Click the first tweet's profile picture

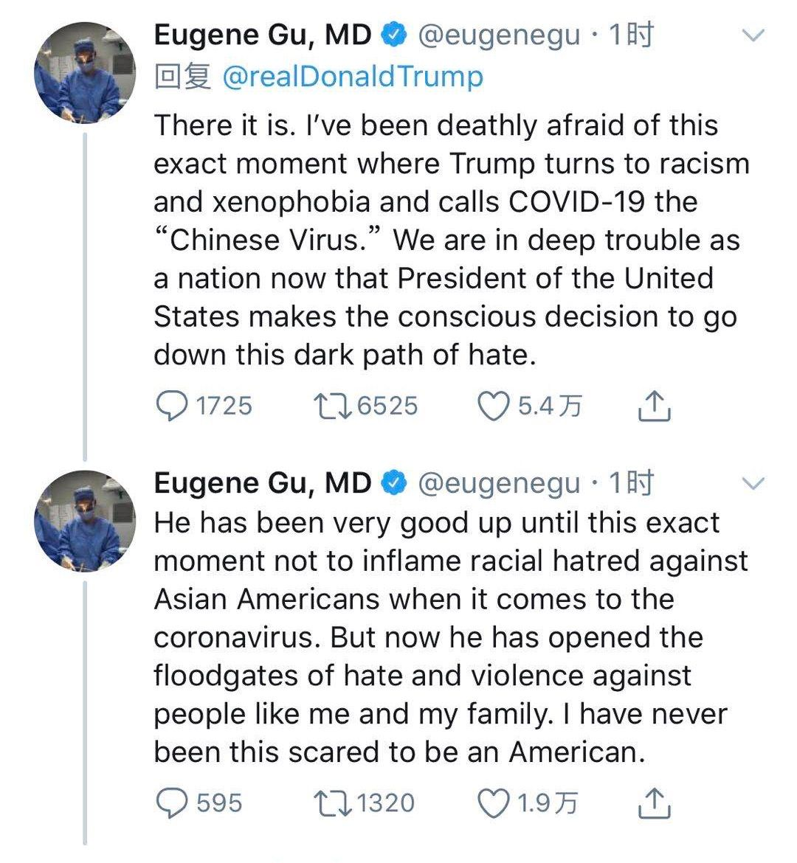click(x=86, y=73)
